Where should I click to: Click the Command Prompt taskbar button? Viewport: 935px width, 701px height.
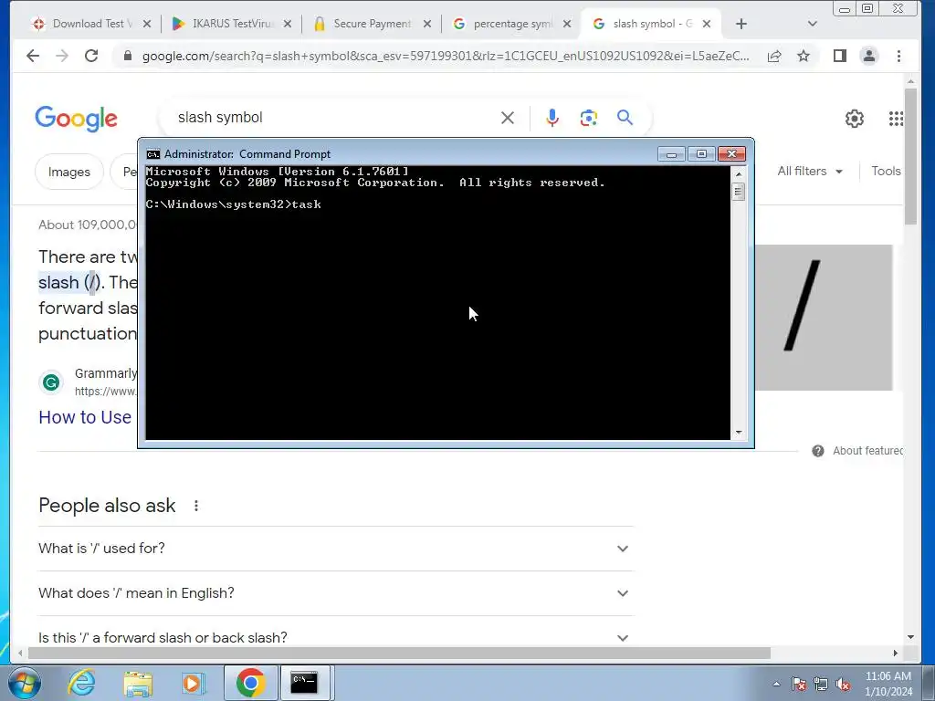(x=304, y=683)
